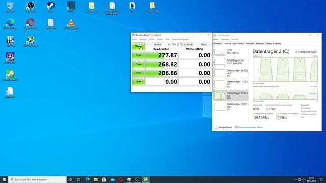This screenshot has width=326, height=183.
Task: Click the taskbar clock and date
Action: [x=311, y=179]
